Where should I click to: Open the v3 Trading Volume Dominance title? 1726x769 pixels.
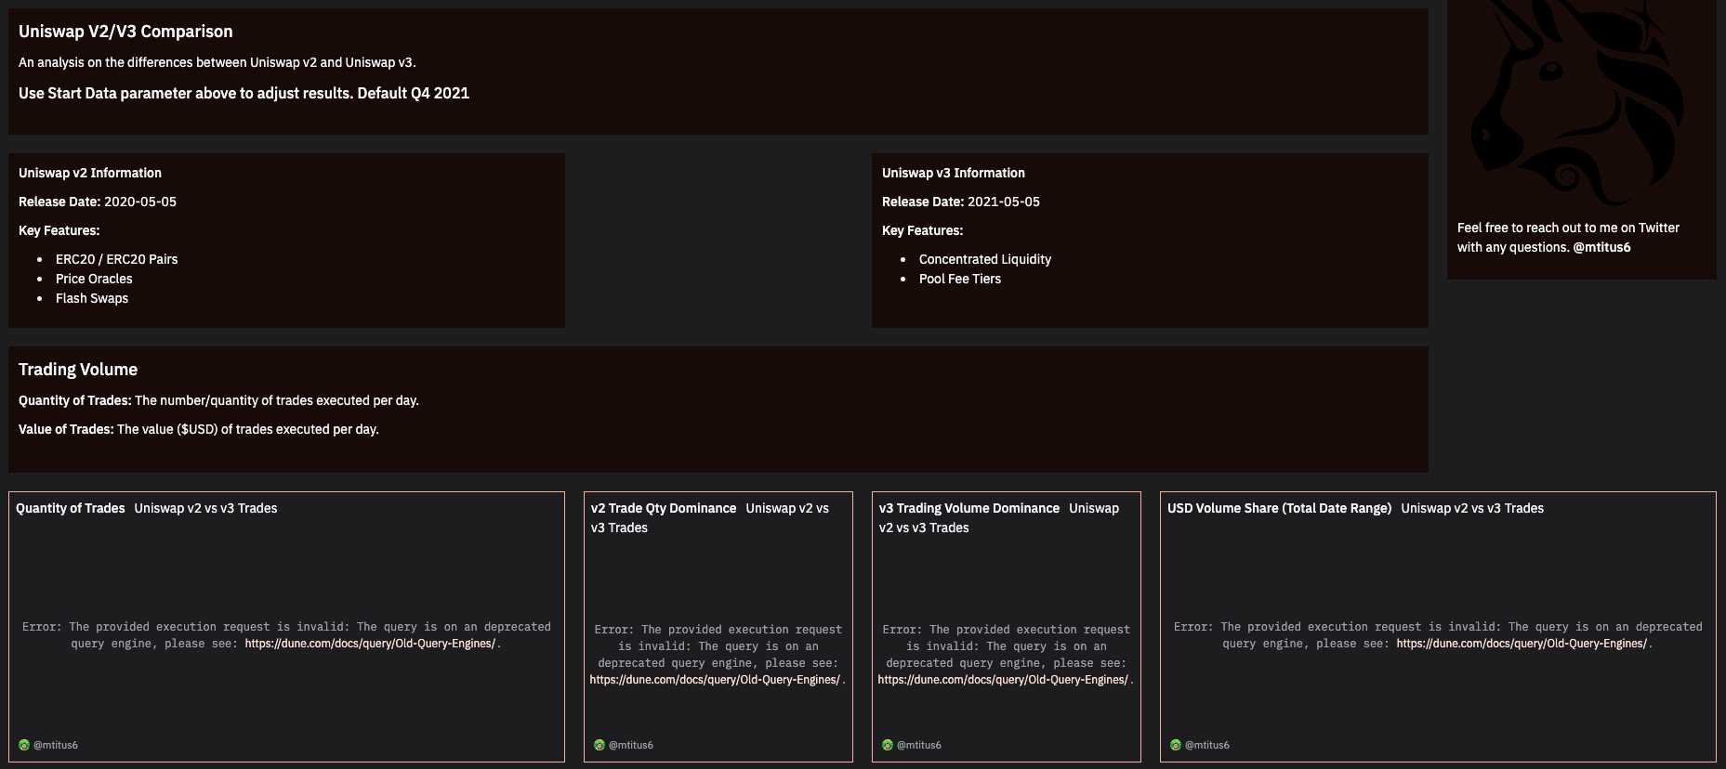(969, 508)
